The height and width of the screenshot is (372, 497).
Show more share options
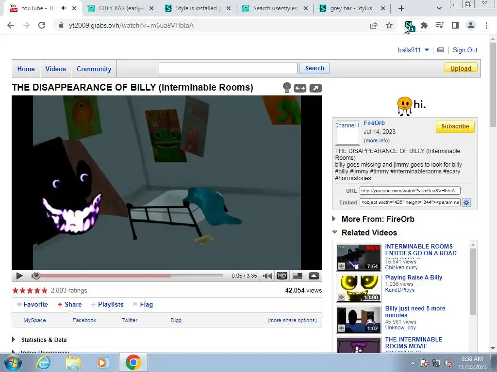coord(292,320)
